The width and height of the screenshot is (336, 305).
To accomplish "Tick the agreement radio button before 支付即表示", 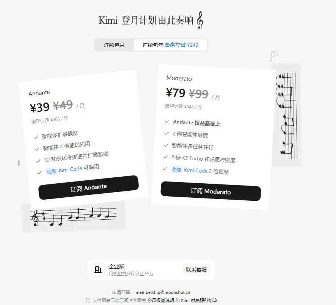I will pos(88,300).
